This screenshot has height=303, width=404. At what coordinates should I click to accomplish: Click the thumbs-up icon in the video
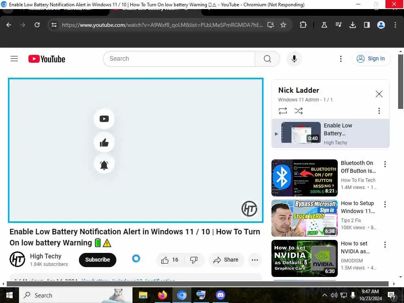tap(104, 142)
